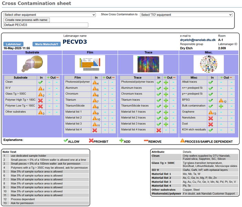
Task: Click green plus for Titanium traces
Action: click(x=166, y=100)
